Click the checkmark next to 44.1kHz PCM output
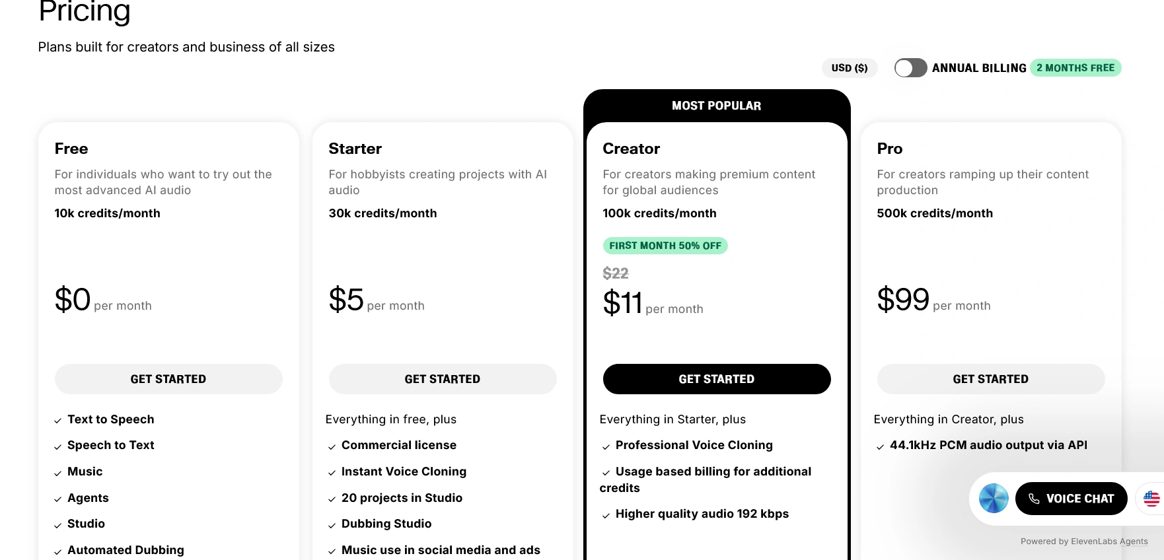1164x560 pixels. pyautogui.click(x=879, y=446)
